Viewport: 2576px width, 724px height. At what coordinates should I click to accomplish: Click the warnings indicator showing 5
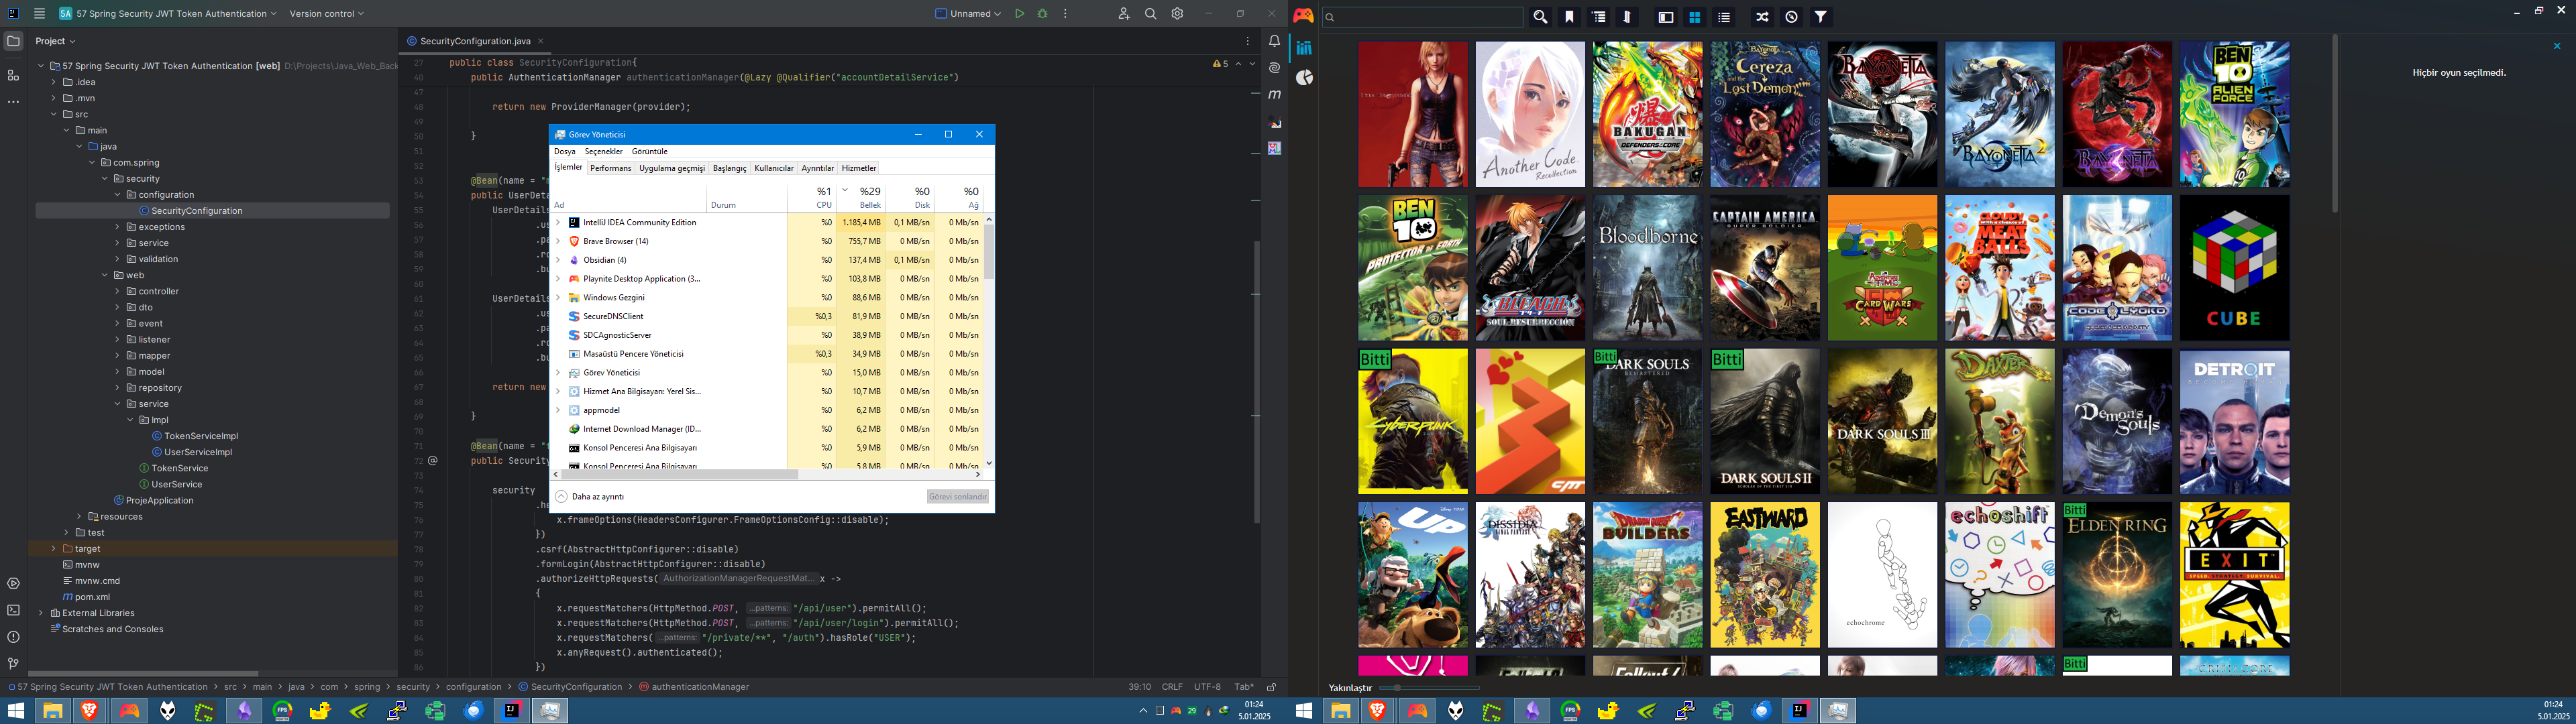(x=1221, y=64)
